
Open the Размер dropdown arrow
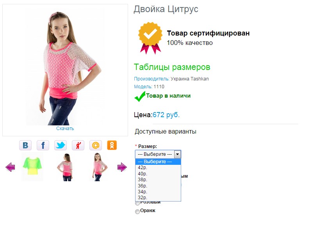(178, 154)
